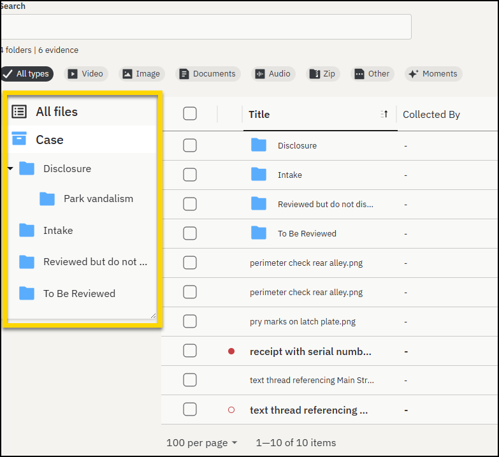Check the box for pry marks on latch plate.png
The width and height of the screenshot is (499, 457).
click(190, 321)
